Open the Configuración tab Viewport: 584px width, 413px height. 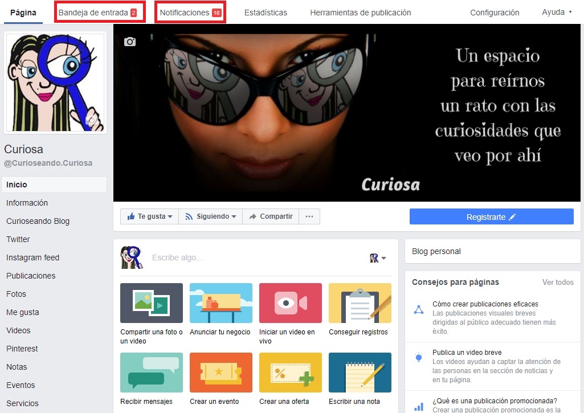pos(494,13)
